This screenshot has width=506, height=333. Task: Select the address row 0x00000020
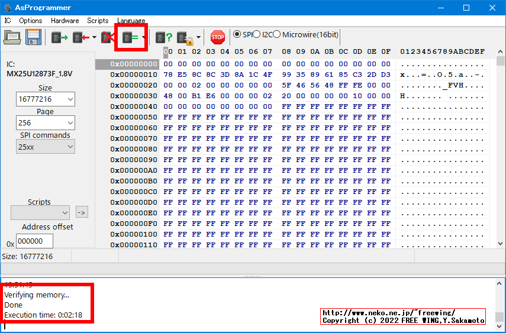(134, 85)
